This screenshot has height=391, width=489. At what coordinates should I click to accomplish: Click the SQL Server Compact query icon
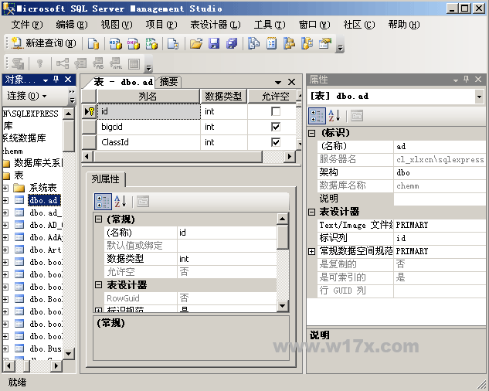(173, 43)
